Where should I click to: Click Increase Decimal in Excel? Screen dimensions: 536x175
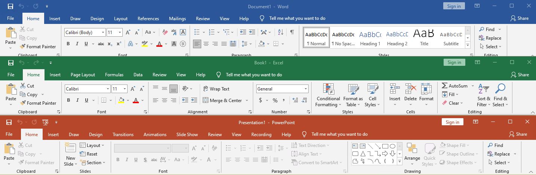pyautogui.click(x=295, y=100)
